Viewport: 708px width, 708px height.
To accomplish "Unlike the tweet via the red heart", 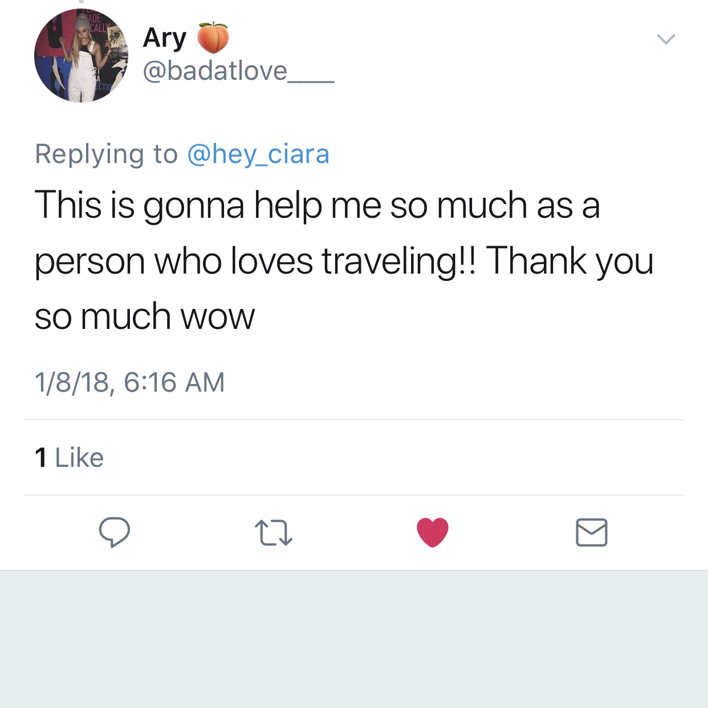I will [x=433, y=532].
